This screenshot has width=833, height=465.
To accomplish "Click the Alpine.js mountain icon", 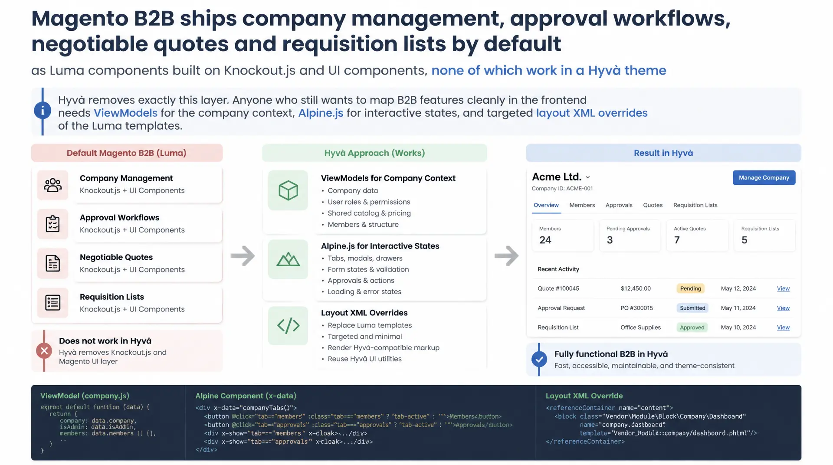I will point(288,259).
